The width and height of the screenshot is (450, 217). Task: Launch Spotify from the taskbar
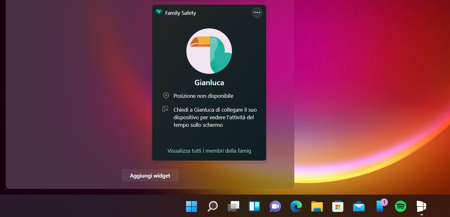[x=401, y=207]
